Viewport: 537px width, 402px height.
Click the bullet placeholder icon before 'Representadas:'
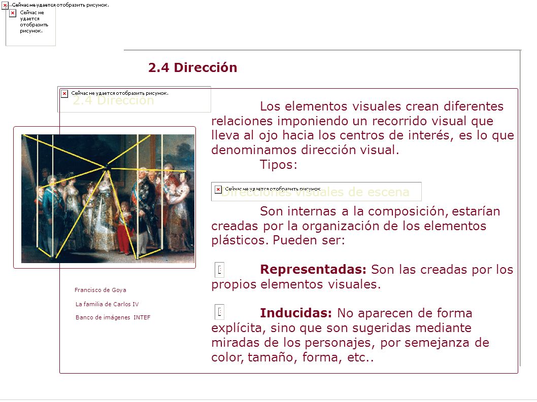219,270
